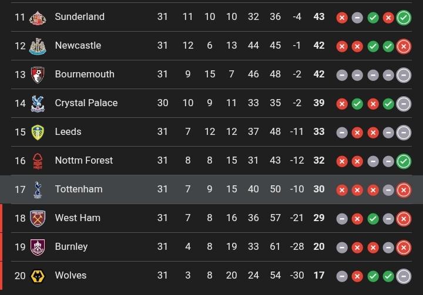Click the West Ham club crest

click(x=38, y=218)
